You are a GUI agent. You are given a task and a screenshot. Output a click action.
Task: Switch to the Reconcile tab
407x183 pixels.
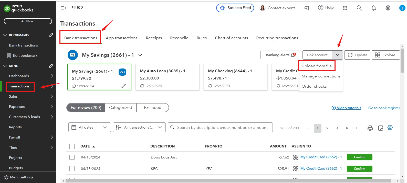[x=179, y=38]
